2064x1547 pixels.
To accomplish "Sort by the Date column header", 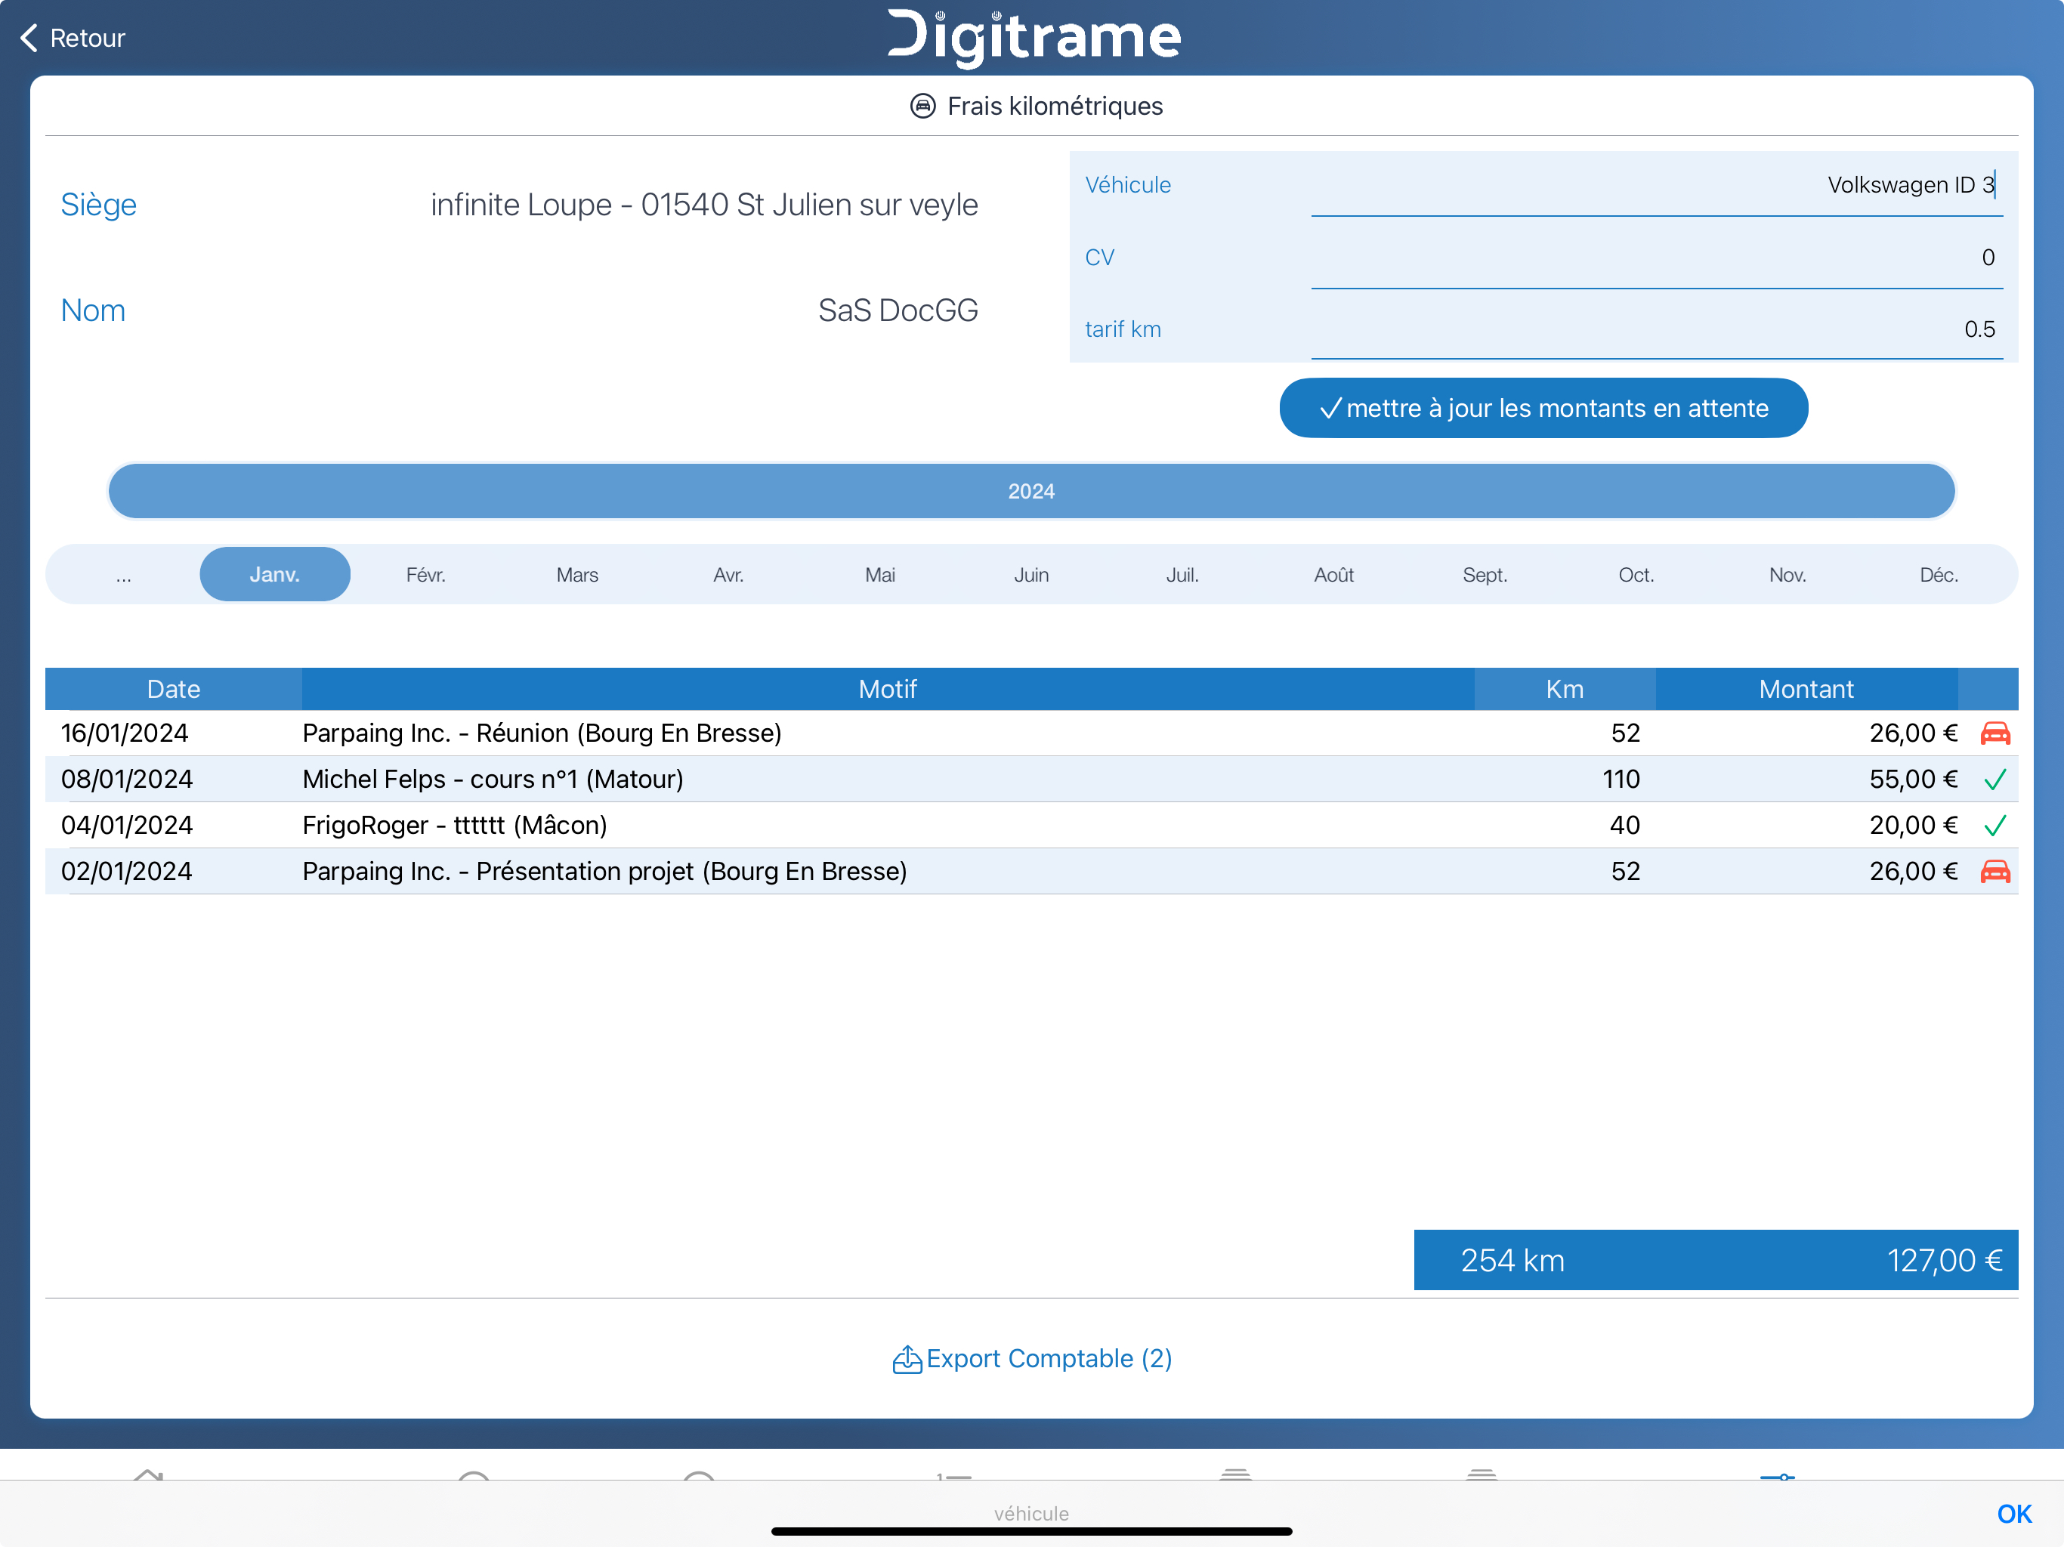I will pos(174,689).
